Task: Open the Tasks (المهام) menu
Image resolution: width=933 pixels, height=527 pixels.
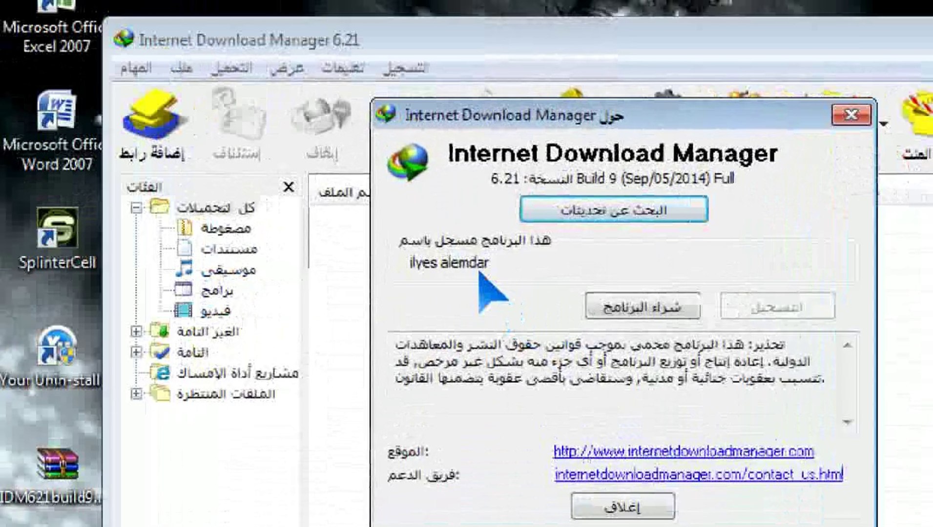Action: 136,68
